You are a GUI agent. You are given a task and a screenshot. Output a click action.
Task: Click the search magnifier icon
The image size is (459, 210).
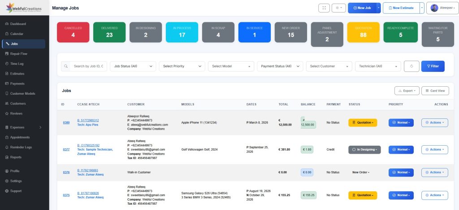pos(65,66)
